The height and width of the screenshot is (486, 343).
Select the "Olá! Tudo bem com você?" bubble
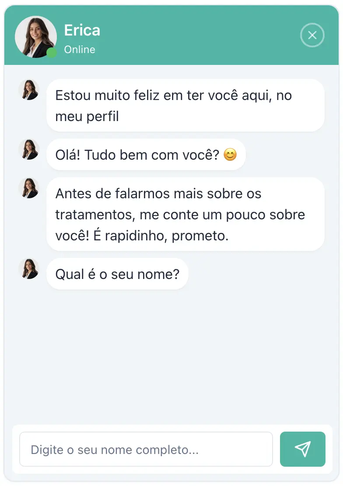pos(146,155)
